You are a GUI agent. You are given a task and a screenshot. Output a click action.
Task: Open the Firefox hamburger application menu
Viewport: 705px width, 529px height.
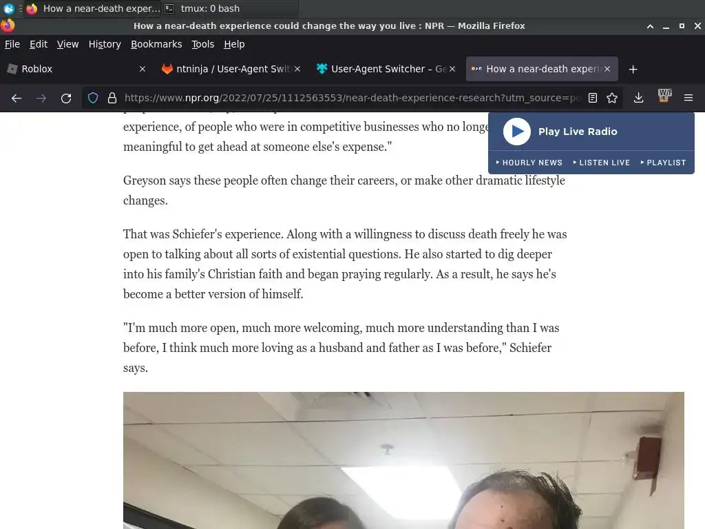click(688, 98)
